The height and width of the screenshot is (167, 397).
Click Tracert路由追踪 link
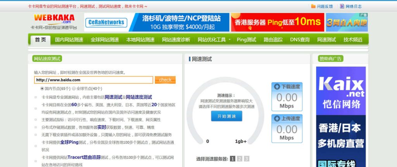click(x=84, y=157)
